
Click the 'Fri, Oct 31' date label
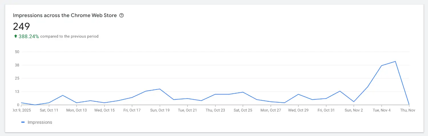tap(326, 110)
